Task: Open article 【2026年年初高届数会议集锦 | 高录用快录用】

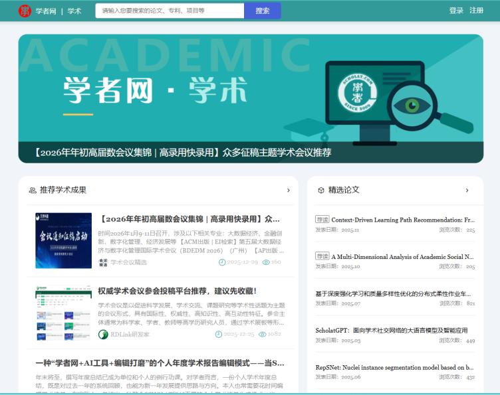Action: point(190,219)
